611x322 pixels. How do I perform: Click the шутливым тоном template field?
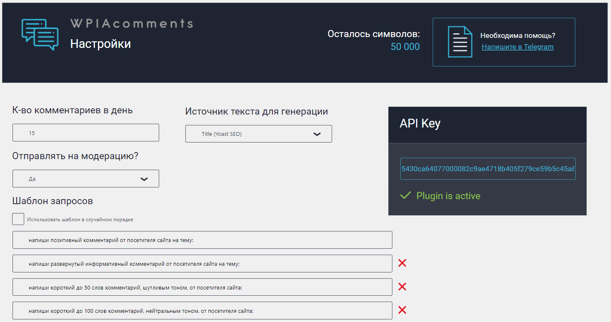click(202, 287)
